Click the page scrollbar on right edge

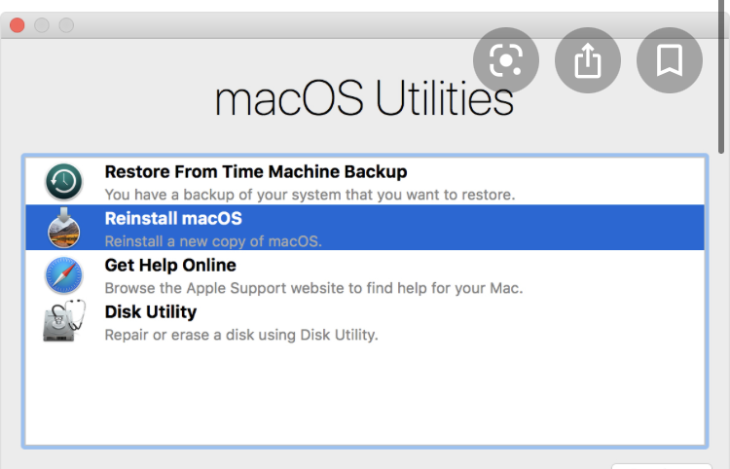[721, 78]
